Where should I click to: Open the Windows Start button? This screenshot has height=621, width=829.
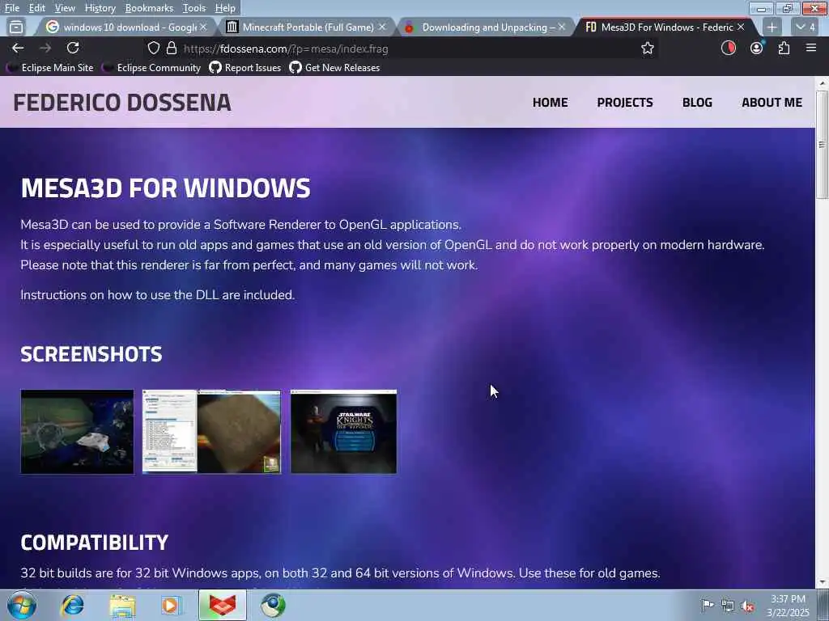pyautogui.click(x=22, y=605)
